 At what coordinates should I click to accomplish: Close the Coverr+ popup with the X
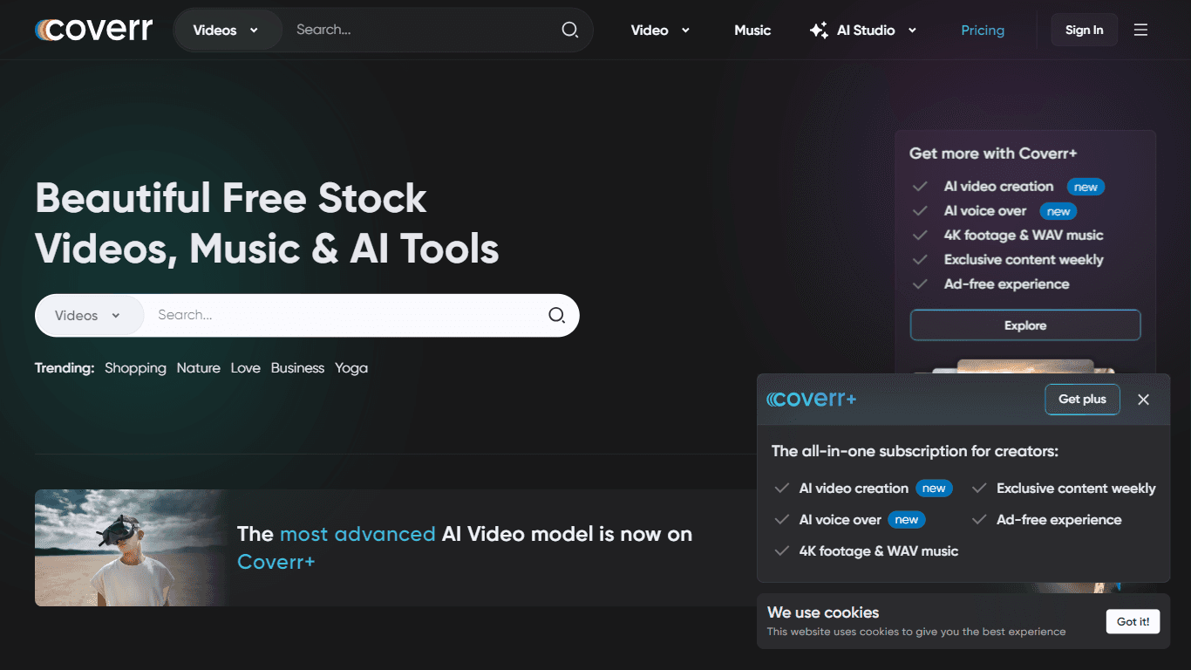(x=1144, y=400)
